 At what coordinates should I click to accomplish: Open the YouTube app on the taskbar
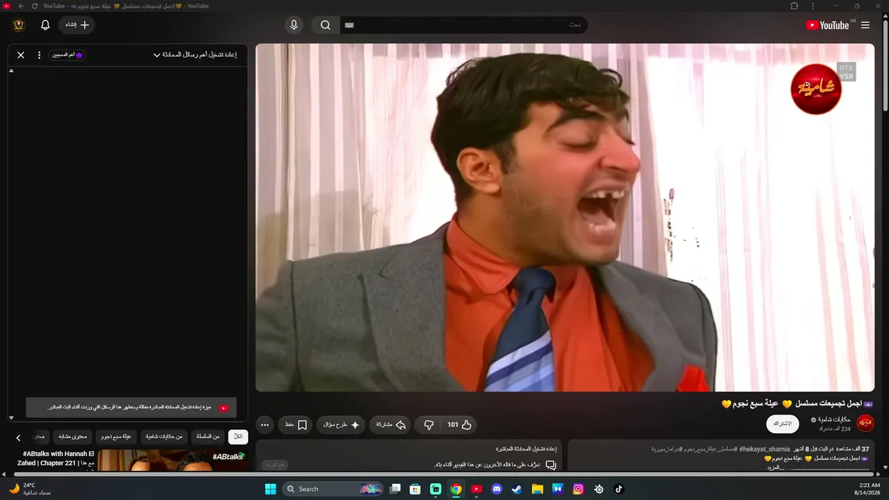476,489
